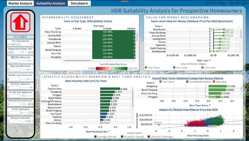Click the CBD Dist. Relevance slider handle
The width and height of the screenshot is (249, 141).
pos(29,61)
